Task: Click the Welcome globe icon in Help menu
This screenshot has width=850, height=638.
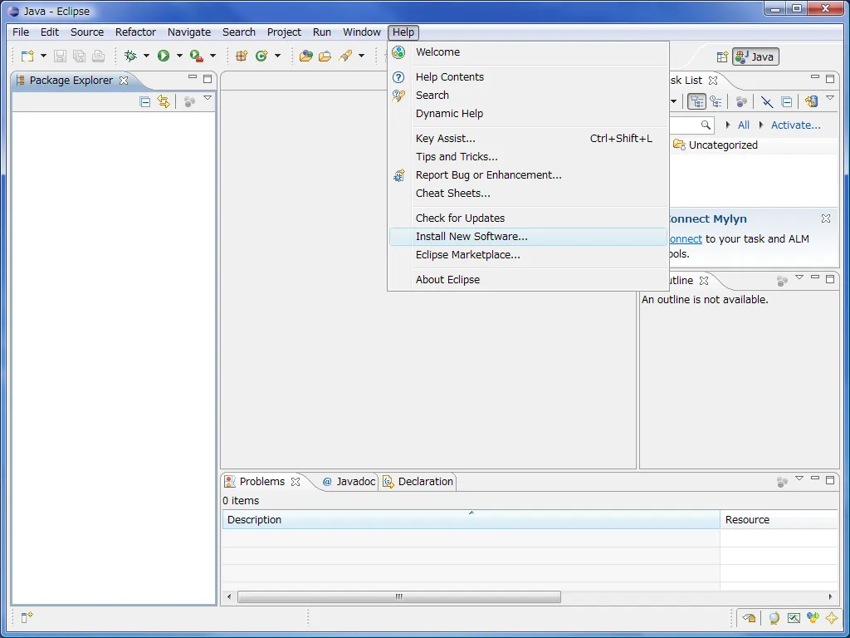Action: 398,52
